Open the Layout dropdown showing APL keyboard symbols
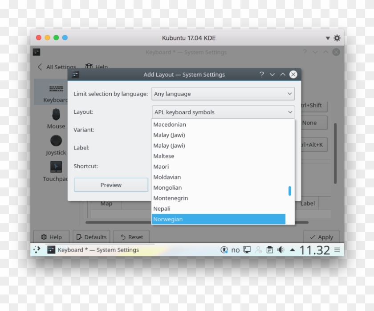The height and width of the screenshot is (311, 374). (x=223, y=112)
